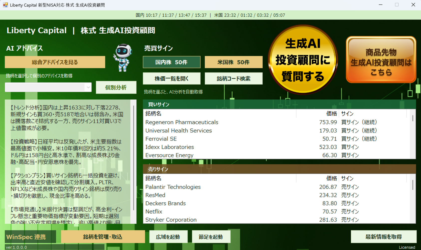Click the Liberty Capital app icon in title bar

[5, 5]
